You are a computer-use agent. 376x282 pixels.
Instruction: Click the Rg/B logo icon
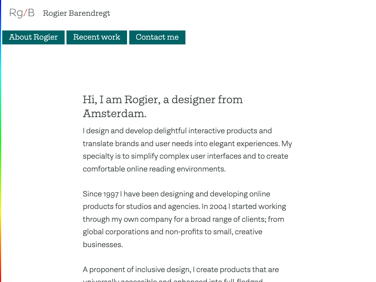pos(22,13)
